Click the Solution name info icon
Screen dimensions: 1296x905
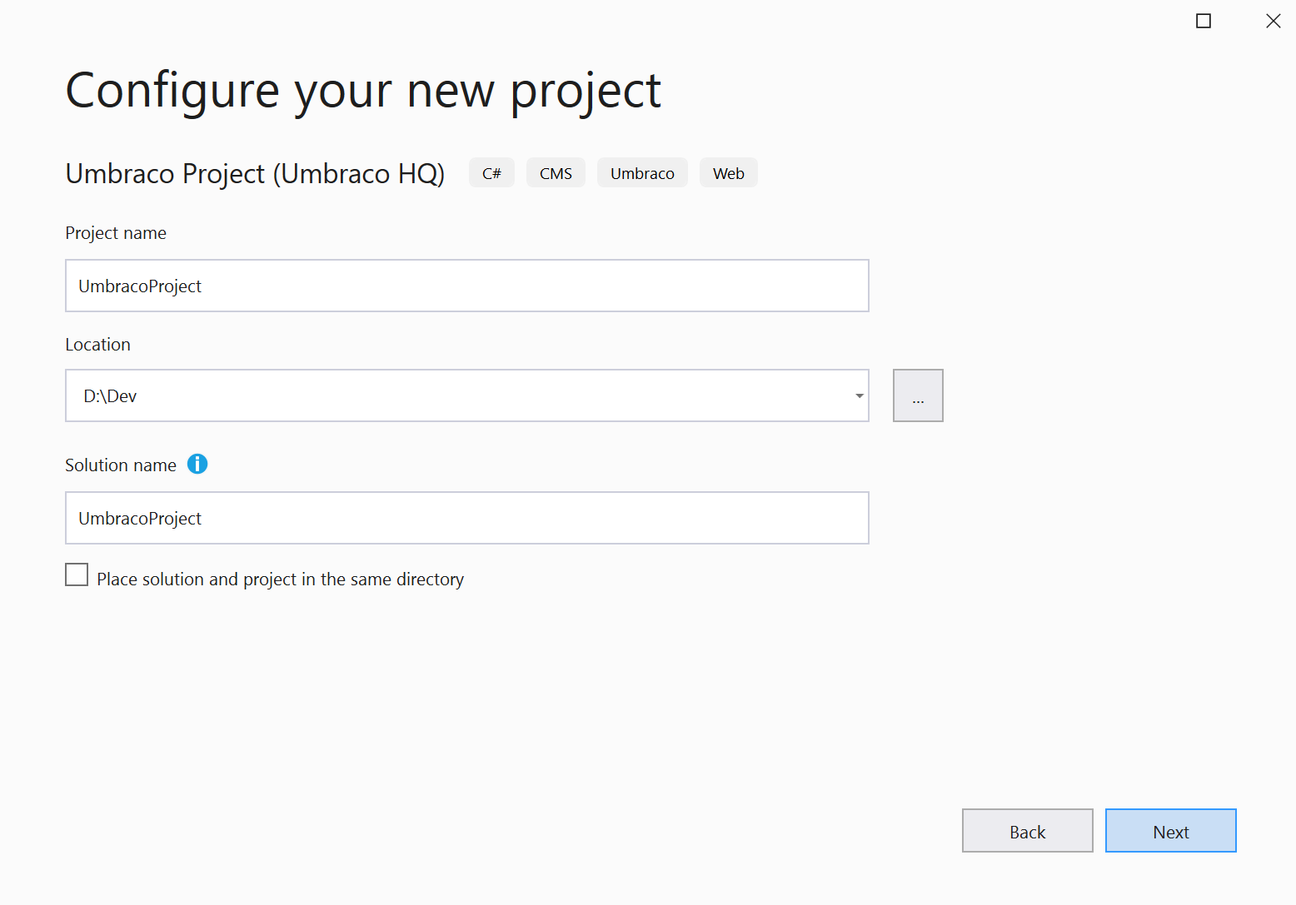[197, 465]
